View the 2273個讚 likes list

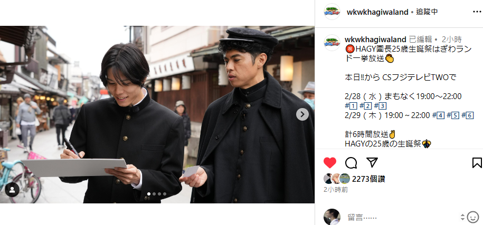[368, 179]
